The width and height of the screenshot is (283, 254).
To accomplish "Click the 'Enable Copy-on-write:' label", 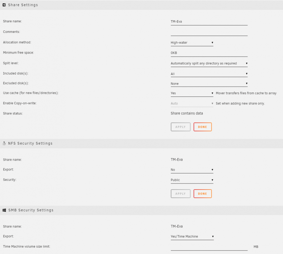I will (x=20, y=103).
